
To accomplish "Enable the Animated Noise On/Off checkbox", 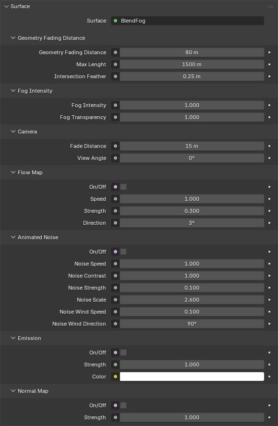I will coord(123,252).
